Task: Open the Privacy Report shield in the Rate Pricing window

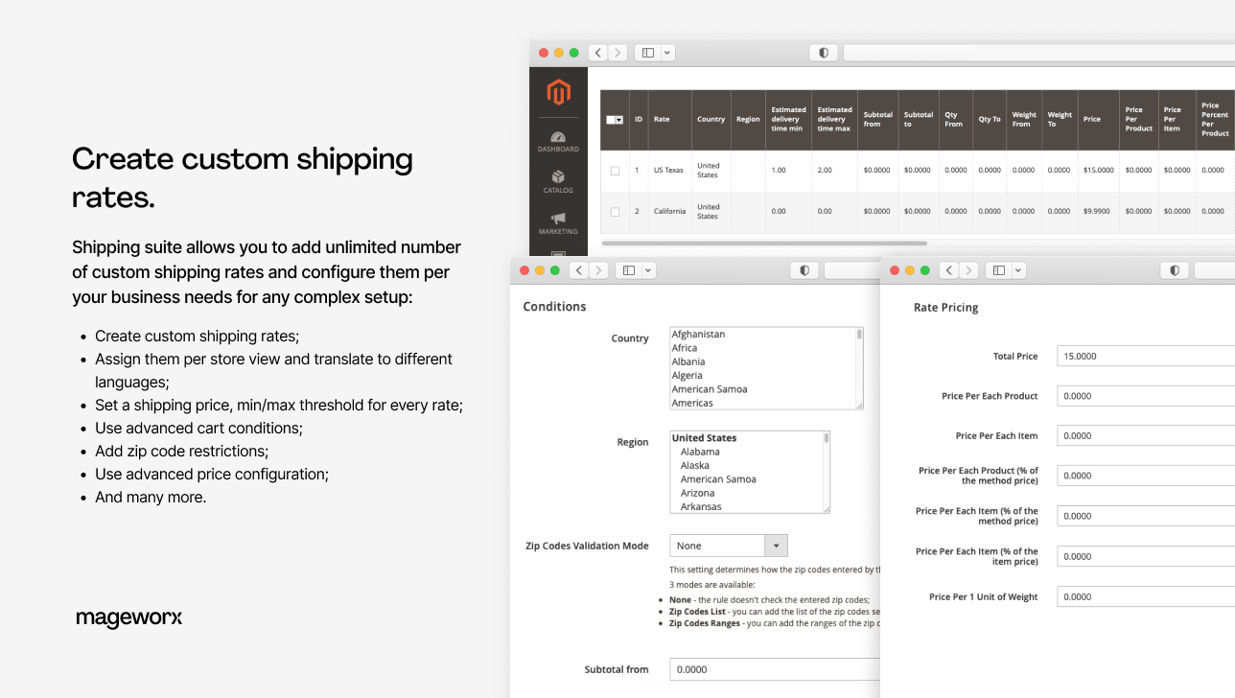Action: point(1175,270)
